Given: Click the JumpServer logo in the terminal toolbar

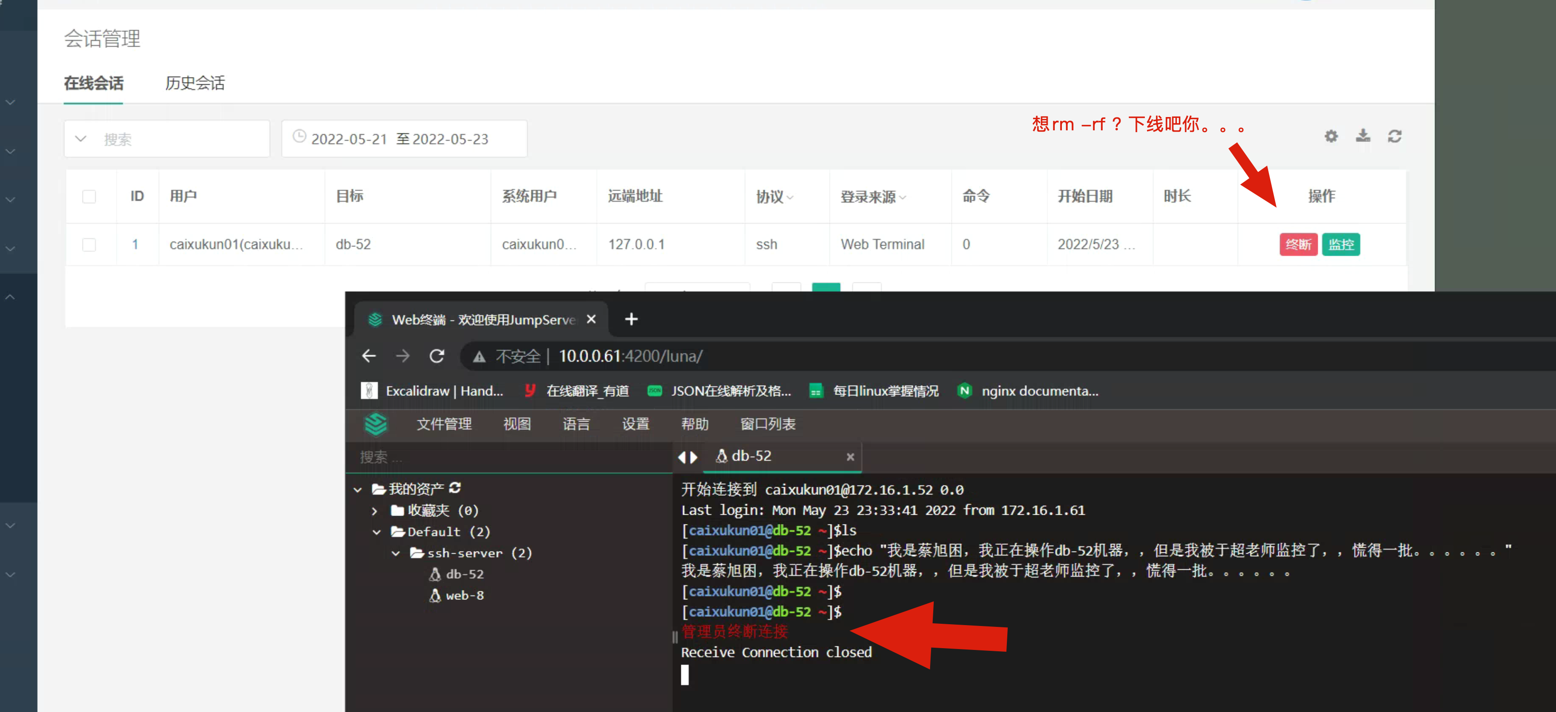Looking at the screenshot, I should point(376,424).
